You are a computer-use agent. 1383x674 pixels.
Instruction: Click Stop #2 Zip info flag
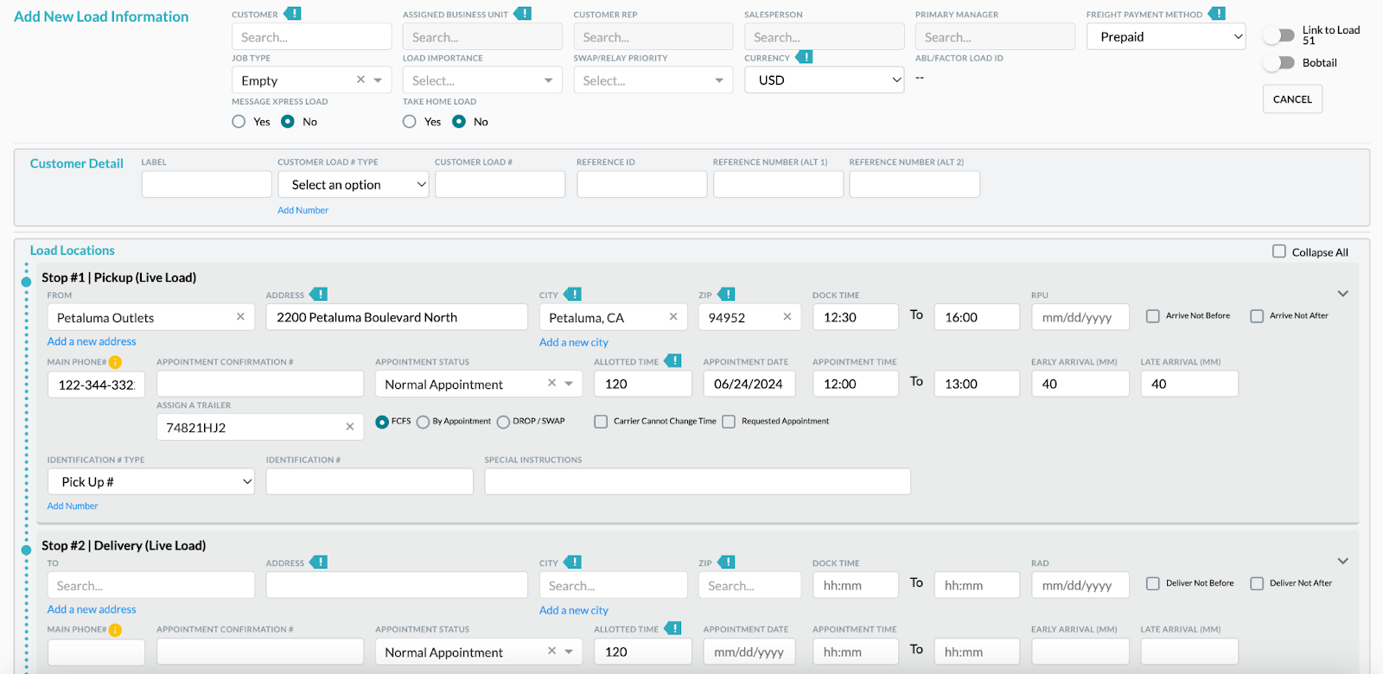pyautogui.click(x=727, y=563)
